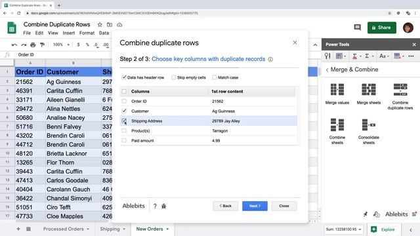This screenshot has width=420, height=236.
Task: Toggle Data has header row checkbox
Action: [124, 77]
